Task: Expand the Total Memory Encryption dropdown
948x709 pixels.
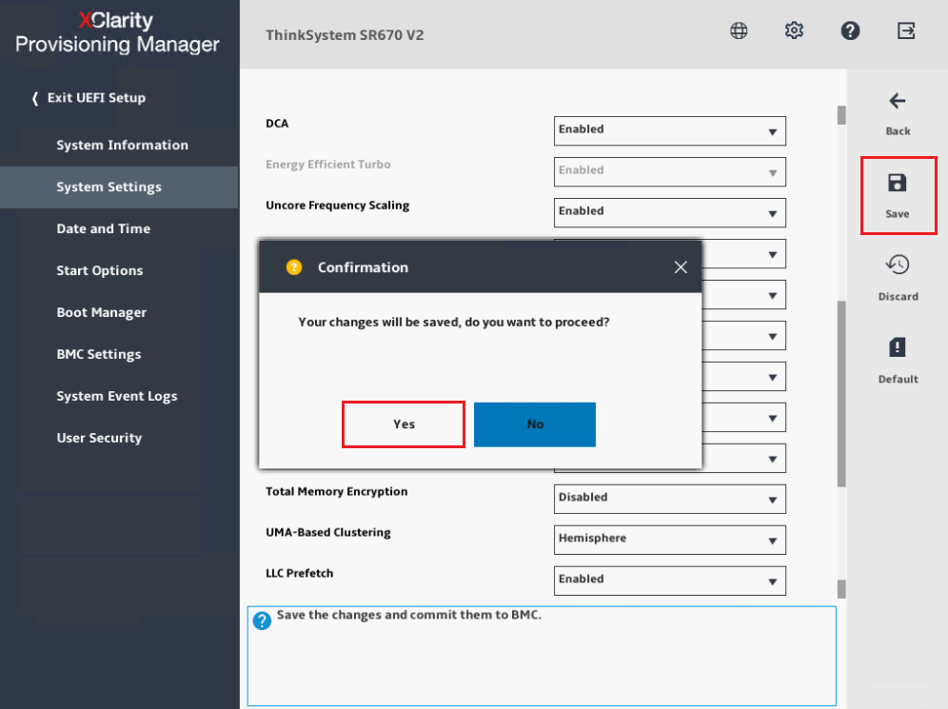Action: pyautogui.click(x=669, y=499)
